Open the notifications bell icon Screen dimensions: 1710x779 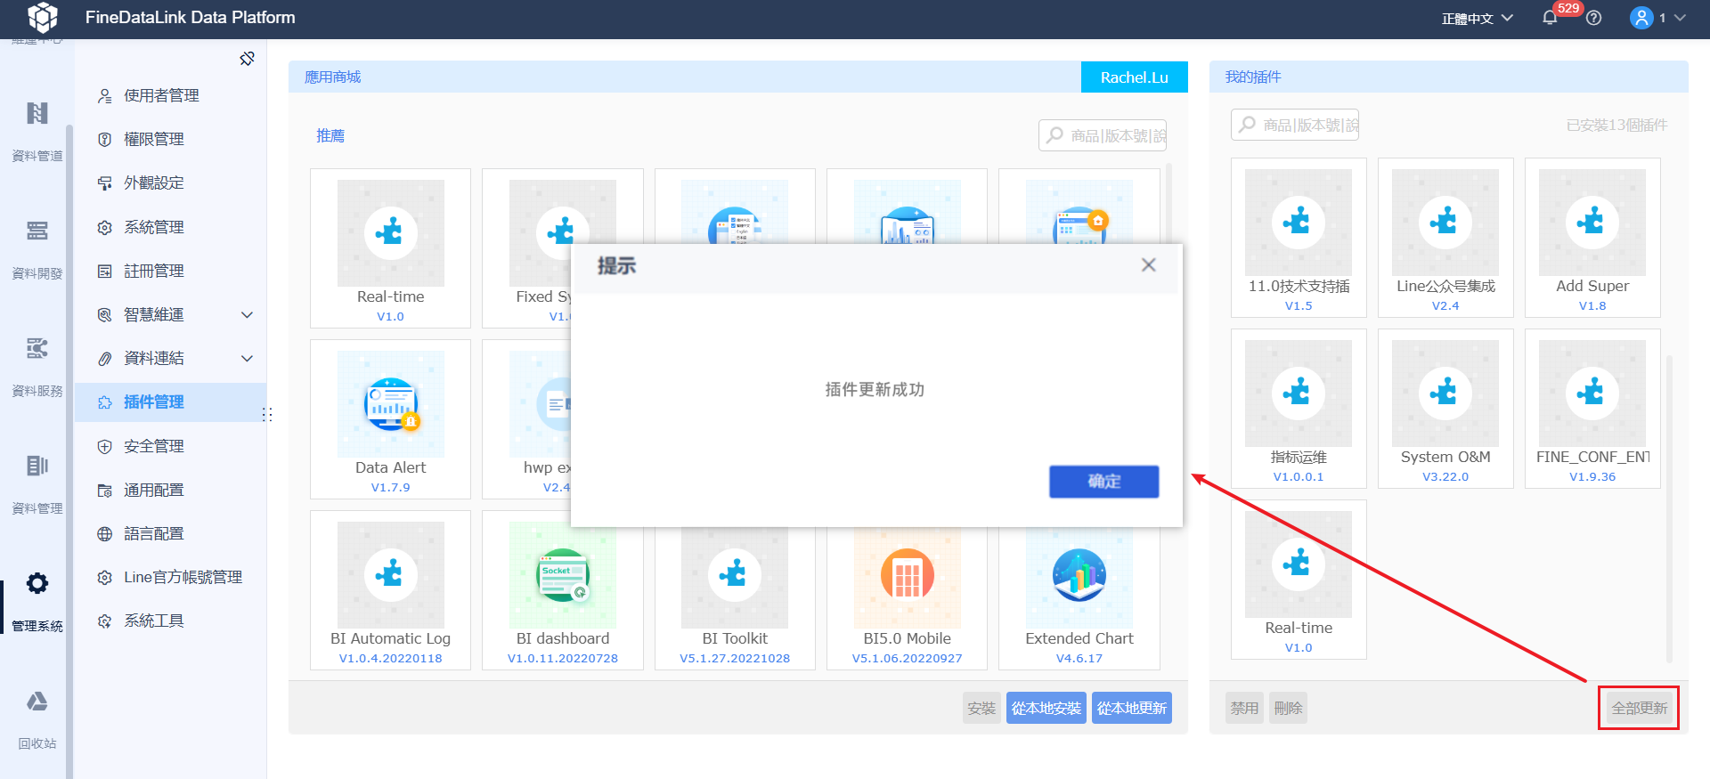[1550, 18]
